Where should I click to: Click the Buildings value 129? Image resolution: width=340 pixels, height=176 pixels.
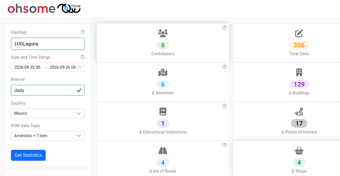tap(299, 84)
